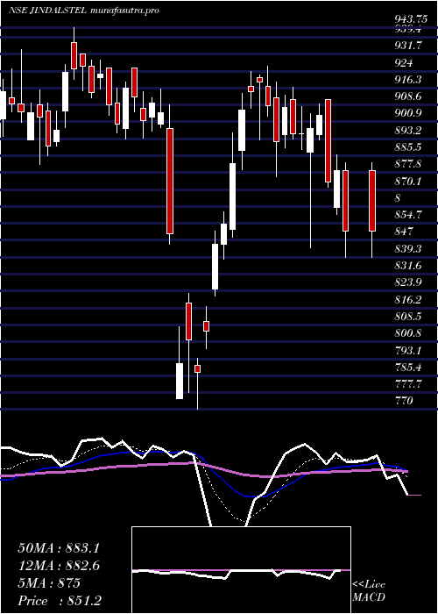The height and width of the screenshot is (614, 438).
Task: Click the 854.7 price axis label
Action: click(x=409, y=215)
